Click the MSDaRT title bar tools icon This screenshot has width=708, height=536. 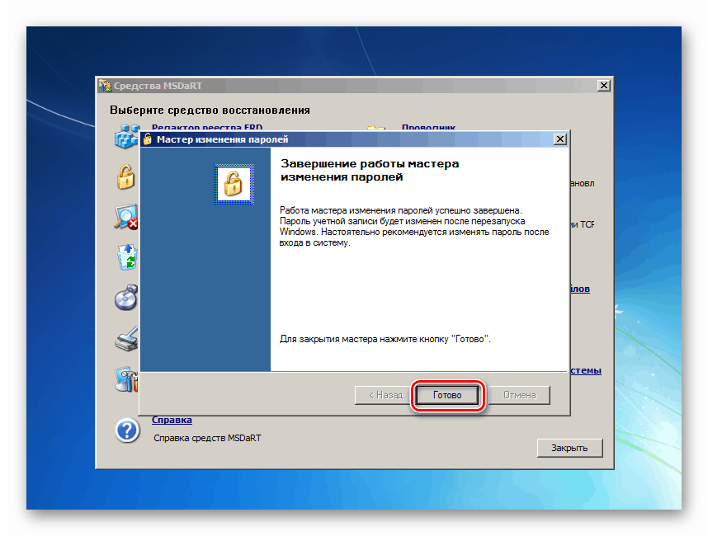[105, 85]
